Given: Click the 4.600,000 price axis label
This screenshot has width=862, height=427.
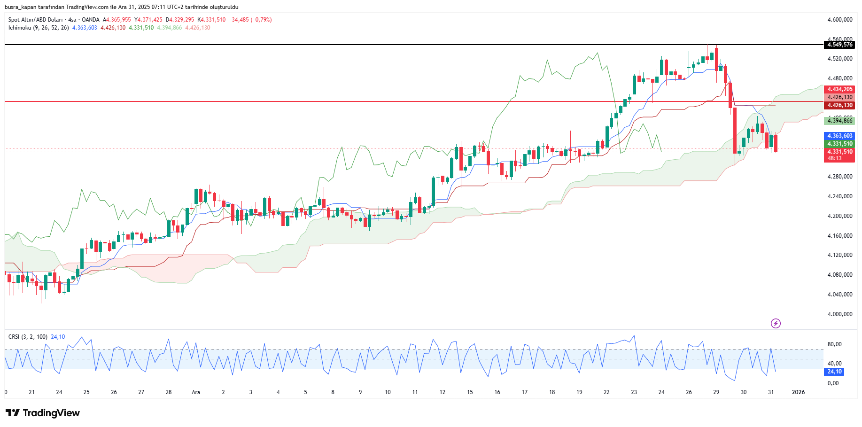Looking at the screenshot, I should [839, 20].
